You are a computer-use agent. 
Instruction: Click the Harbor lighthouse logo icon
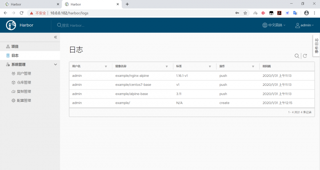pyautogui.click(x=11, y=25)
